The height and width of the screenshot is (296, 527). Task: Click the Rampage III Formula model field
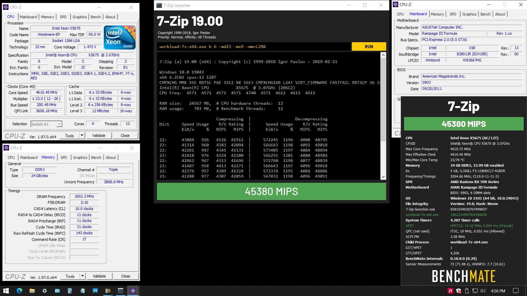click(453, 33)
